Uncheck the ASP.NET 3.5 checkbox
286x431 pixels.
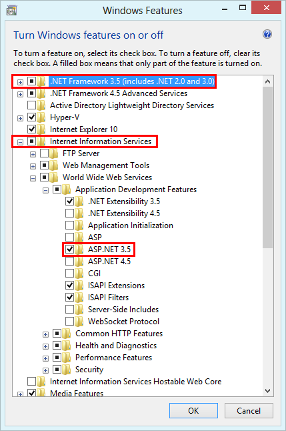tap(70, 249)
